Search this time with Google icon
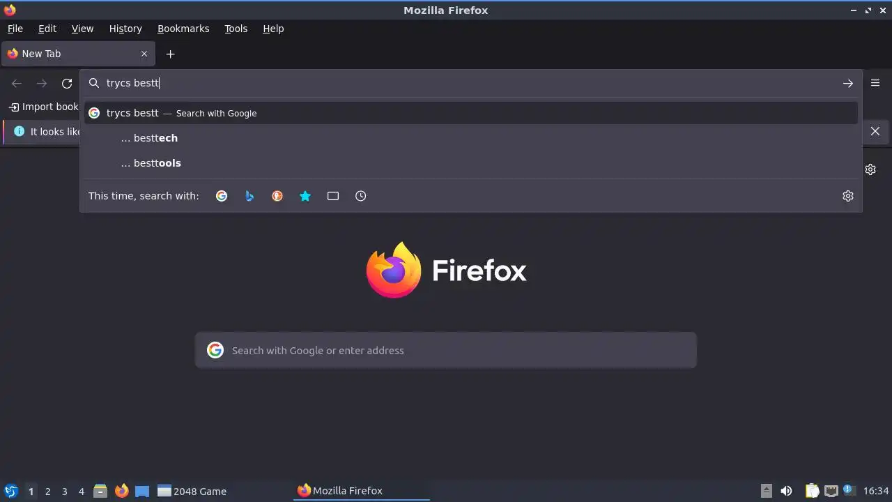The height and width of the screenshot is (502, 892). pyautogui.click(x=222, y=196)
